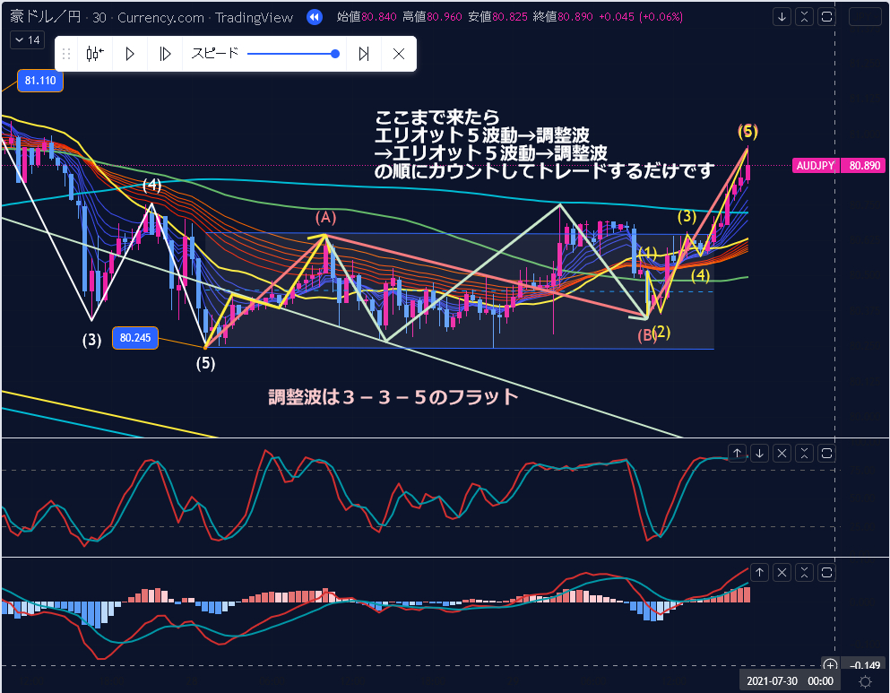The height and width of the screenshot is (693, 890).
Task: Delete the oscillator pane
Action: click(x=782, y=453)
